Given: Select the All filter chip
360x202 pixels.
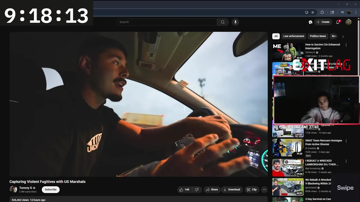Looking at the screenshot, I should pos(276,36).
